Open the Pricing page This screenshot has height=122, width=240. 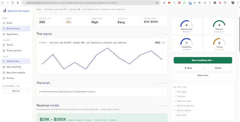tap(16, 78)
